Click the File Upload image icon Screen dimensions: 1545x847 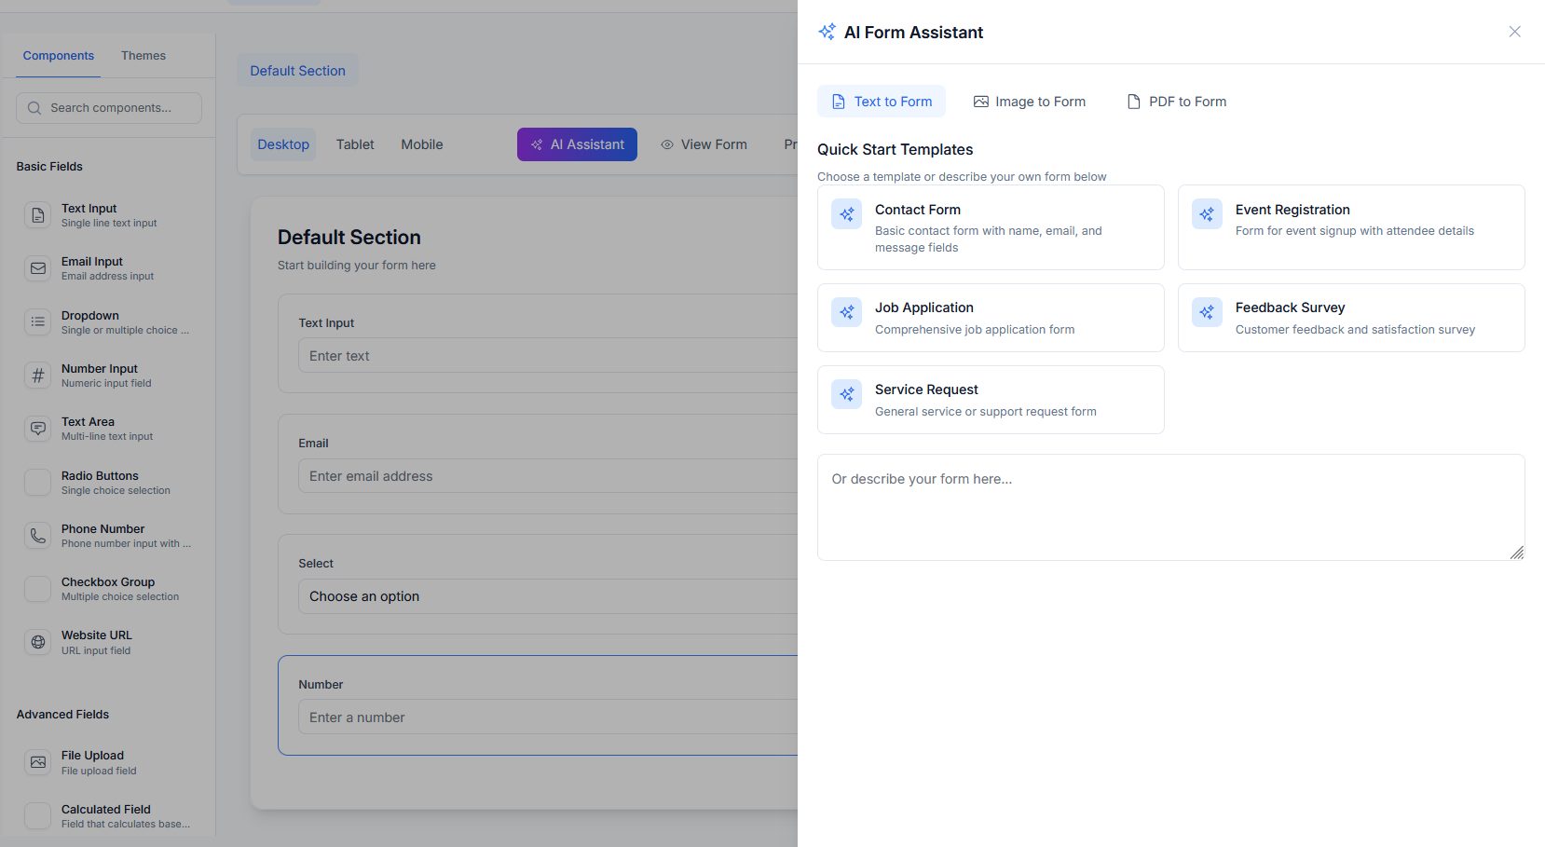38,762
